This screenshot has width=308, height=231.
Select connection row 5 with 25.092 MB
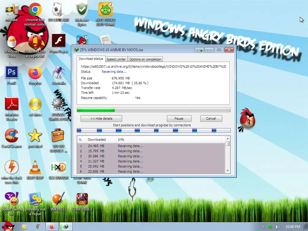click(151, 166)
